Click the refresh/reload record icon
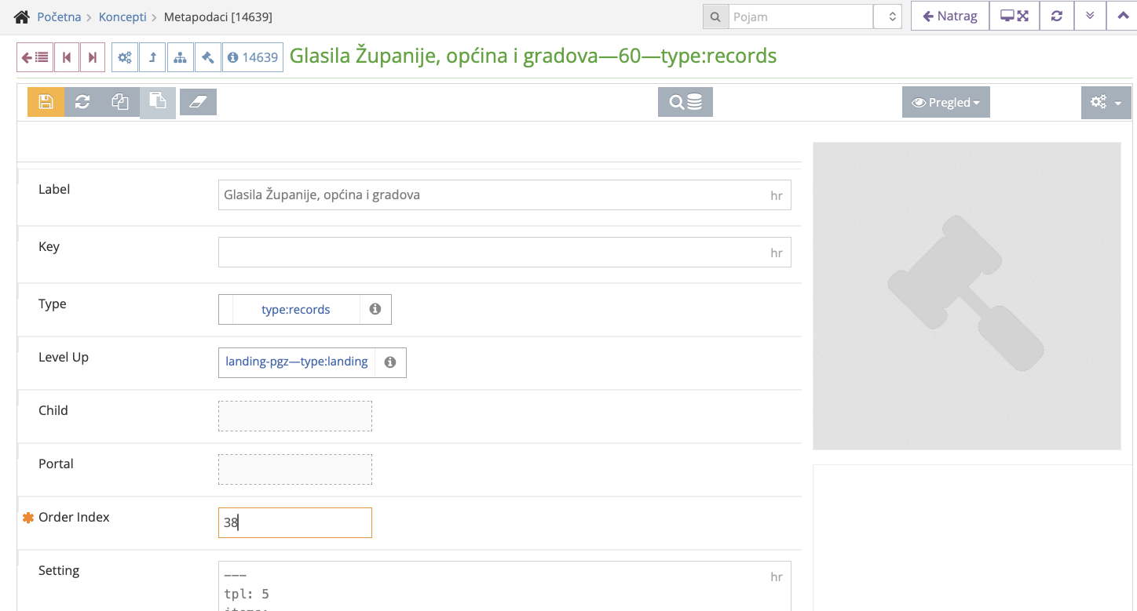1137x611 pixels. pos(82,102)
